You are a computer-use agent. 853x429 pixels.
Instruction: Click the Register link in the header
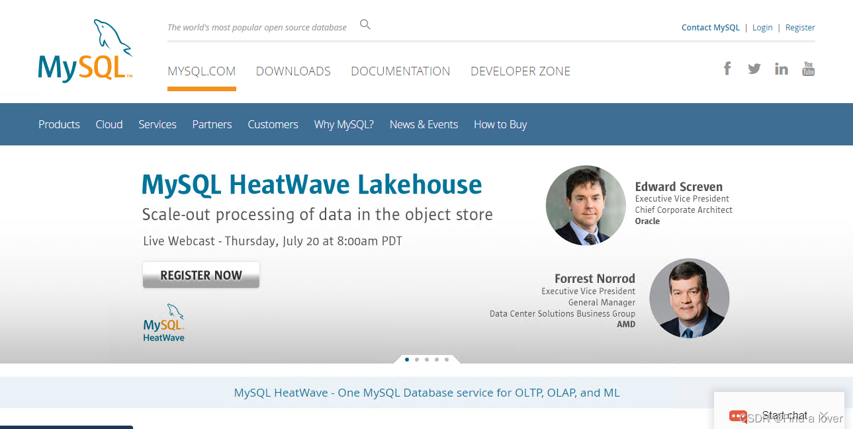coord(800,28)
